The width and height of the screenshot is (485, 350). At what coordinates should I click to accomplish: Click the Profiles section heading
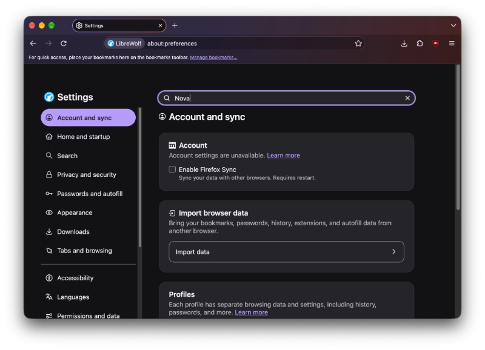click(x=181, y=294)
